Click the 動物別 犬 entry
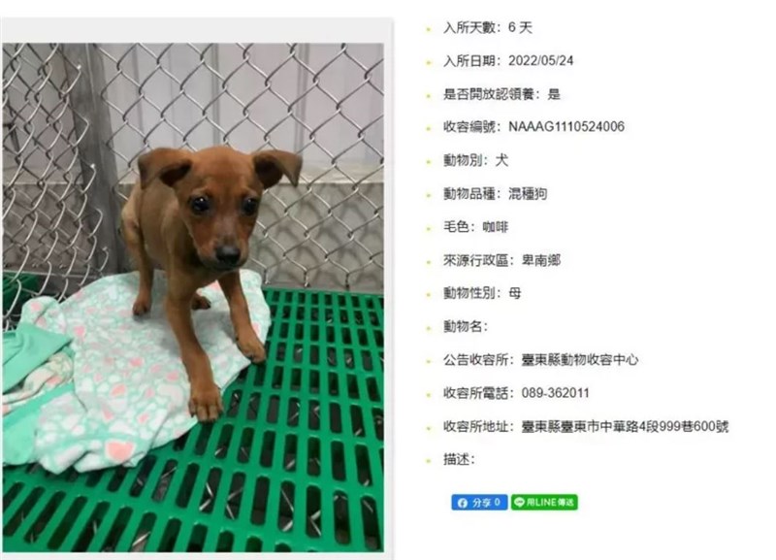The height and width of the screenshot is (560, 776). (475, 160)
